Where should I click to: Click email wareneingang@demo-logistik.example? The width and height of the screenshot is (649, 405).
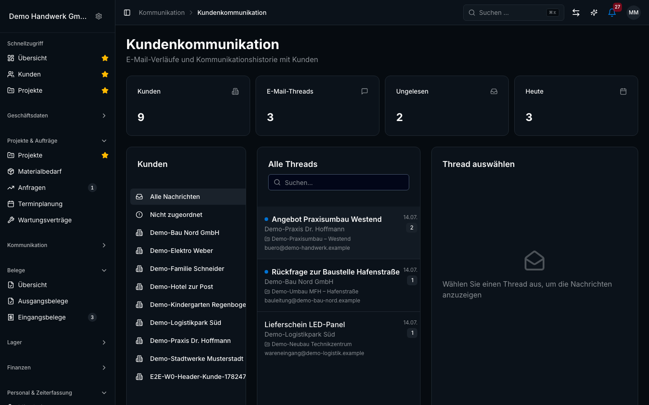[x=314, y=353]
